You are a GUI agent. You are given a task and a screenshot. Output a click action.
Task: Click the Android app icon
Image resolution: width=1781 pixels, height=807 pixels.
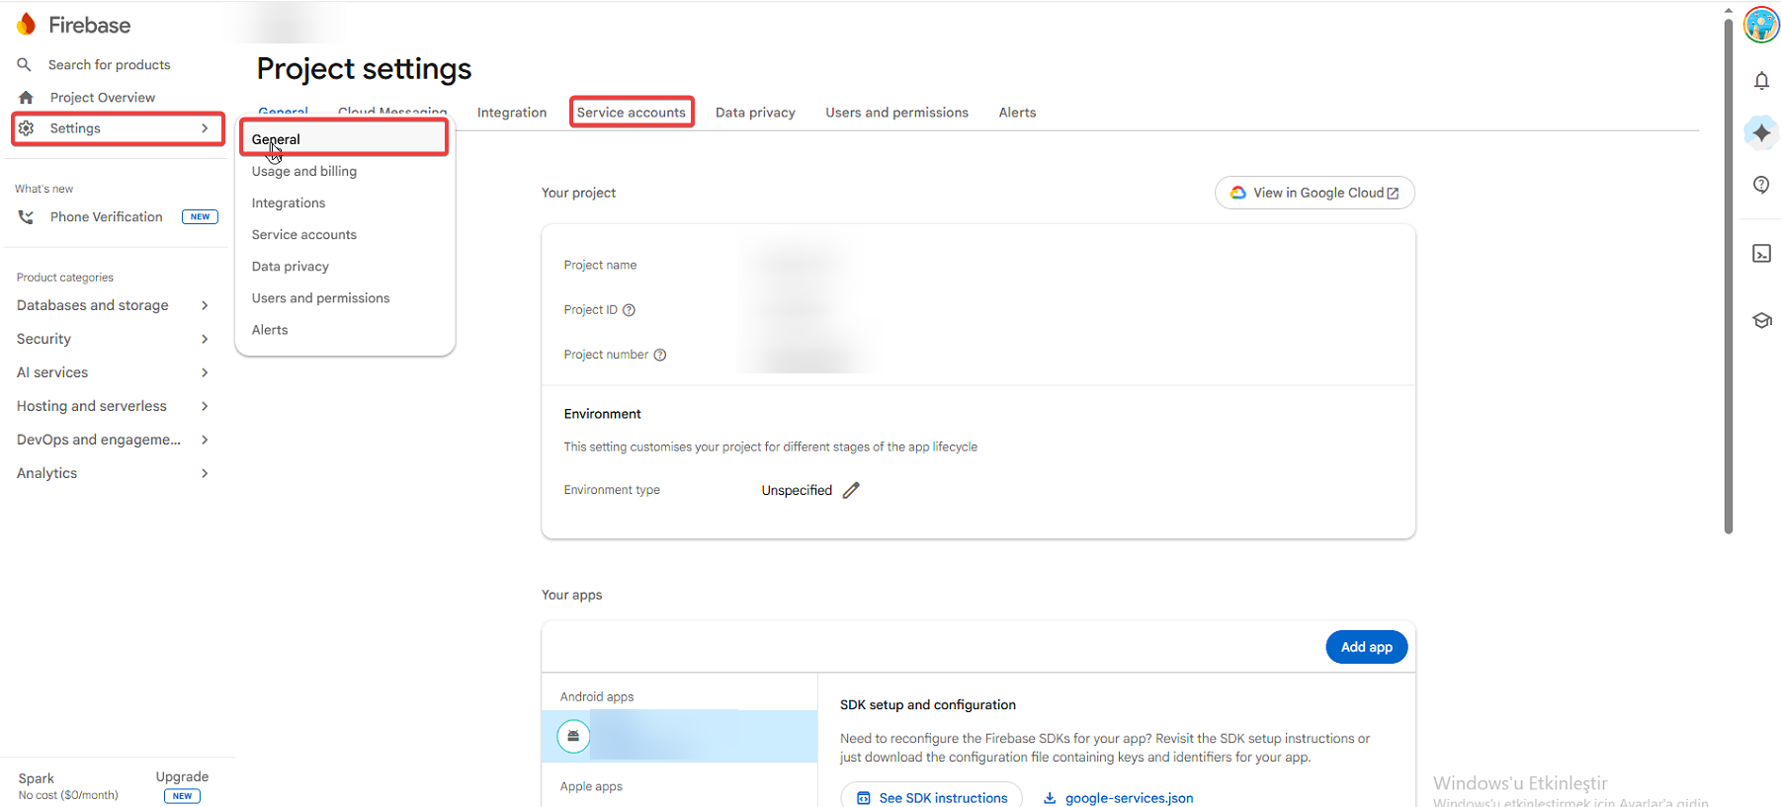click(573, 736)
